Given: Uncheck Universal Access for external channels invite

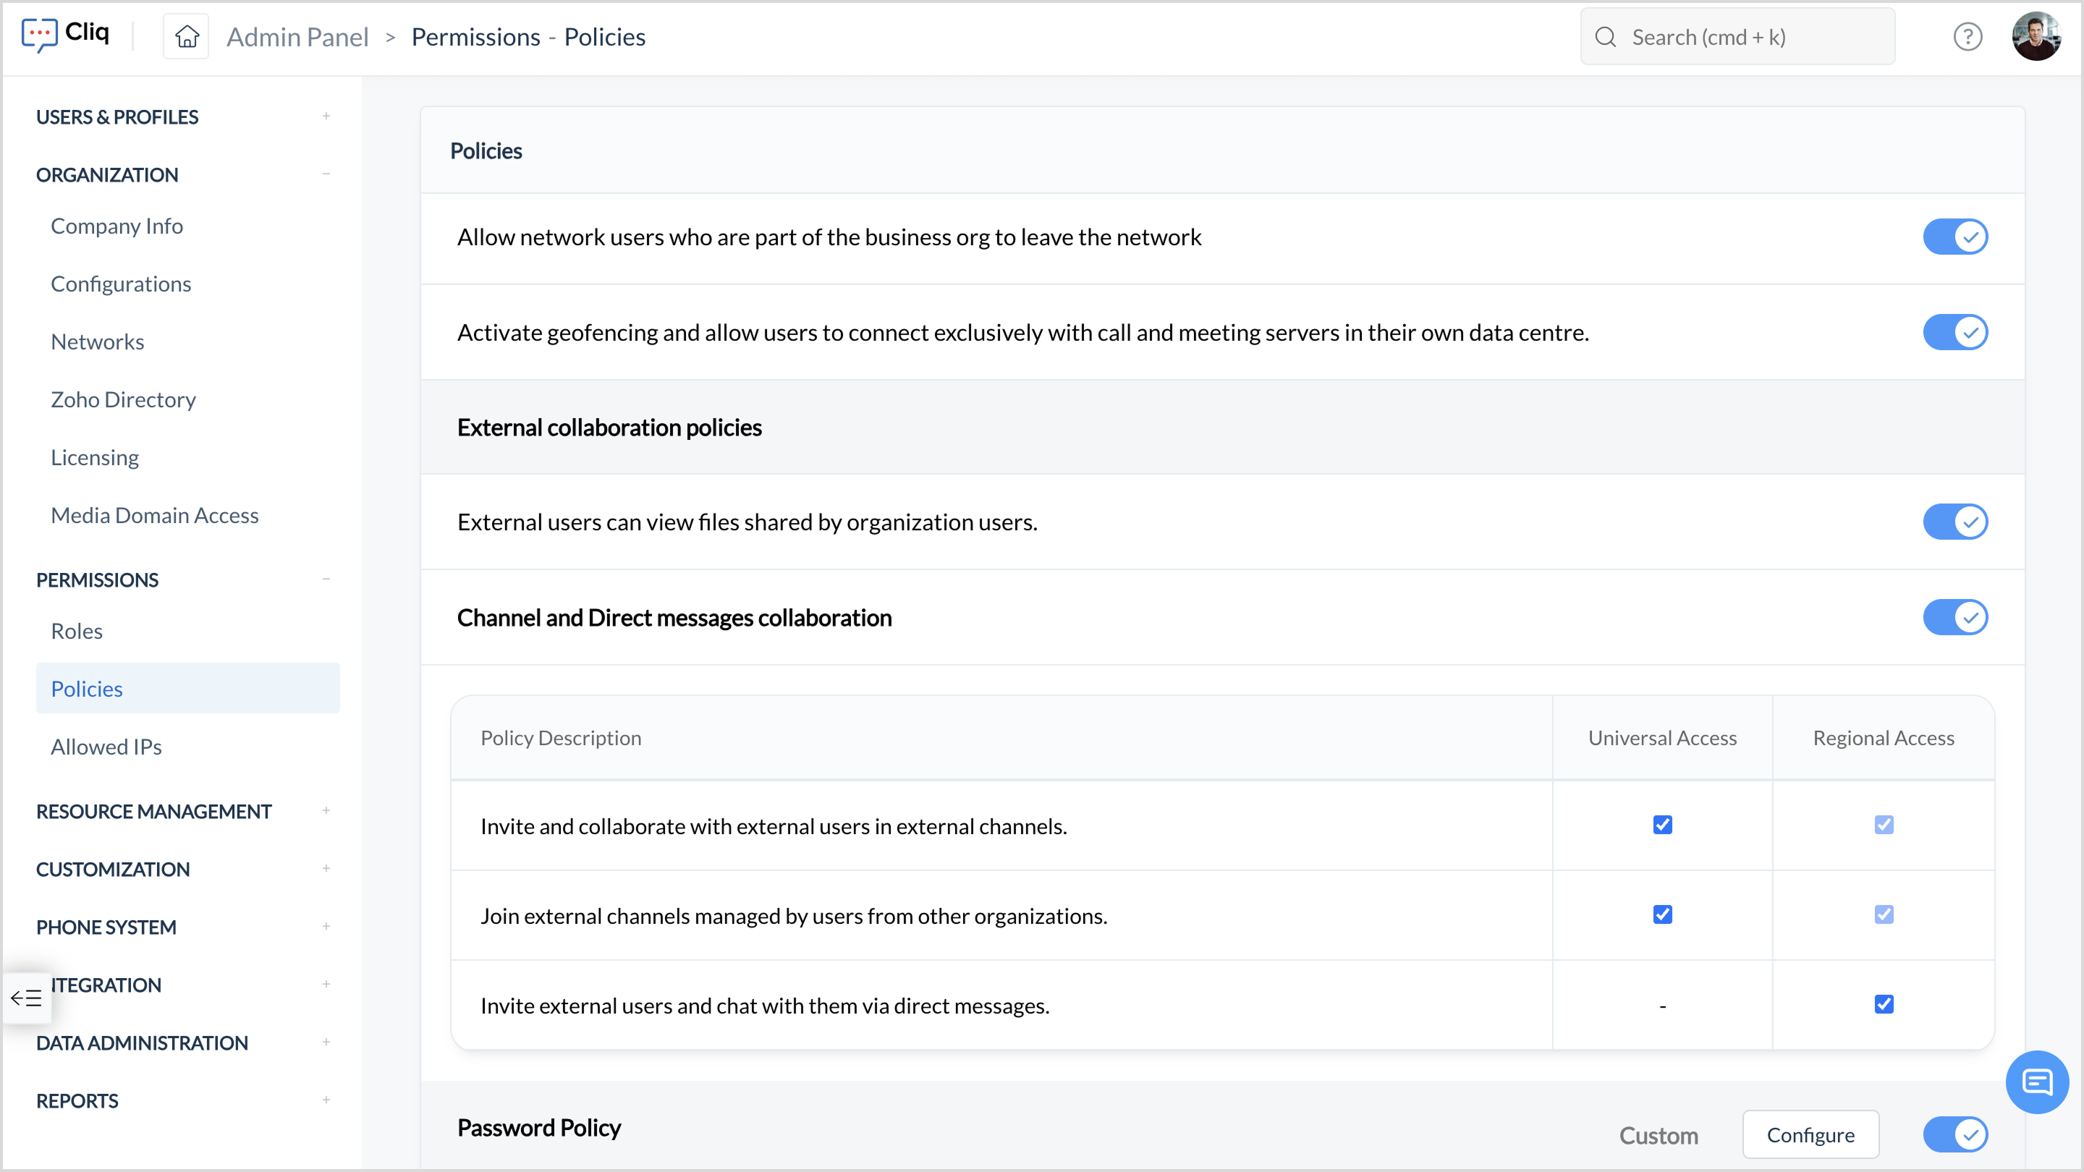Looking at the screenshot, I should [x=1663, y=825].
